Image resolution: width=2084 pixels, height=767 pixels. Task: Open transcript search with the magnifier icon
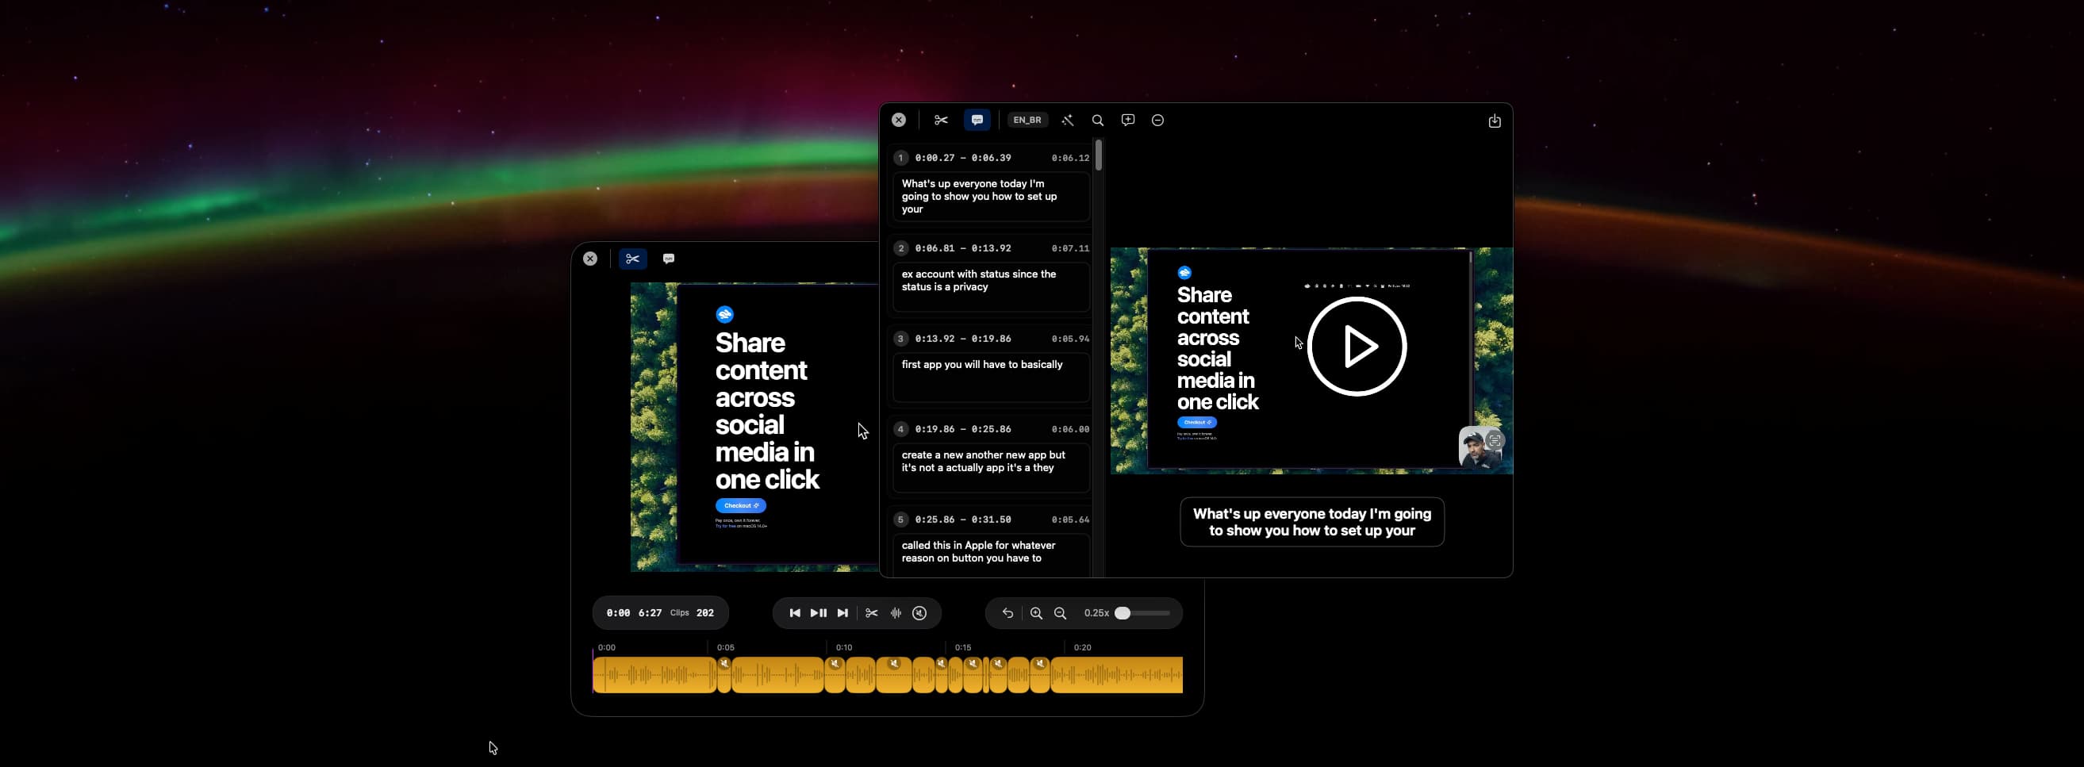[x=1097, y=120]
